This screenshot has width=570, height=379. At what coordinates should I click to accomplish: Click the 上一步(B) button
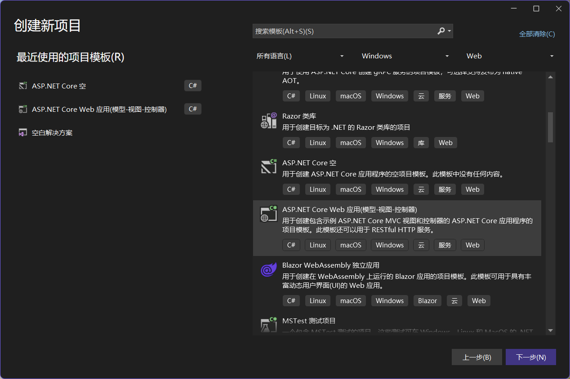click(477, 357)
